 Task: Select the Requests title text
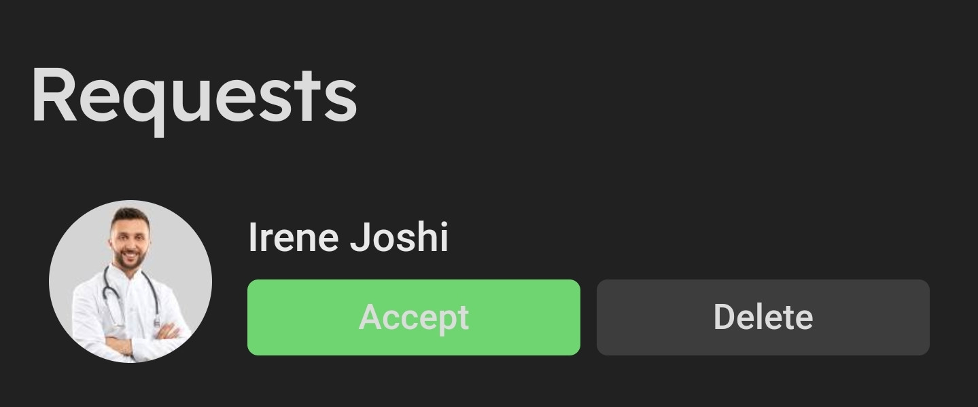(194, 95)
